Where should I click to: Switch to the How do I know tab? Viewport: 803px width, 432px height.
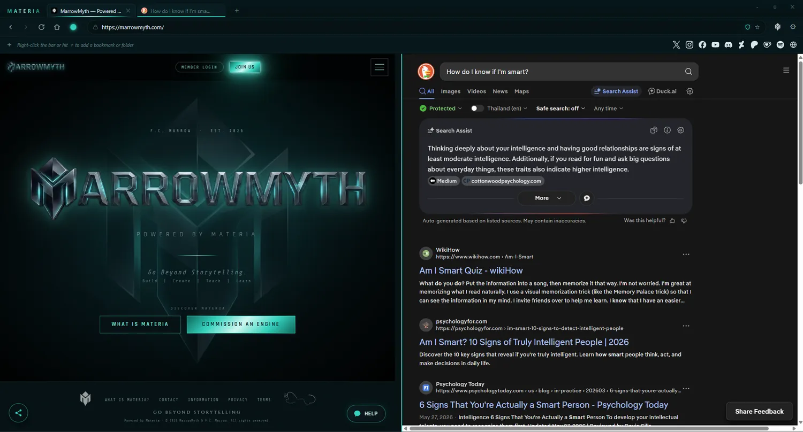tap(180, 11)
